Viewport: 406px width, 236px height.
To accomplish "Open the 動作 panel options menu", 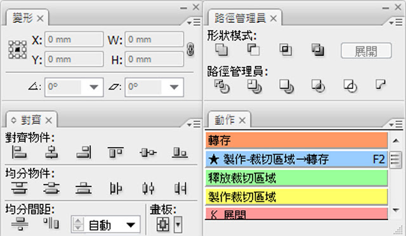I will tap(396, 124).
